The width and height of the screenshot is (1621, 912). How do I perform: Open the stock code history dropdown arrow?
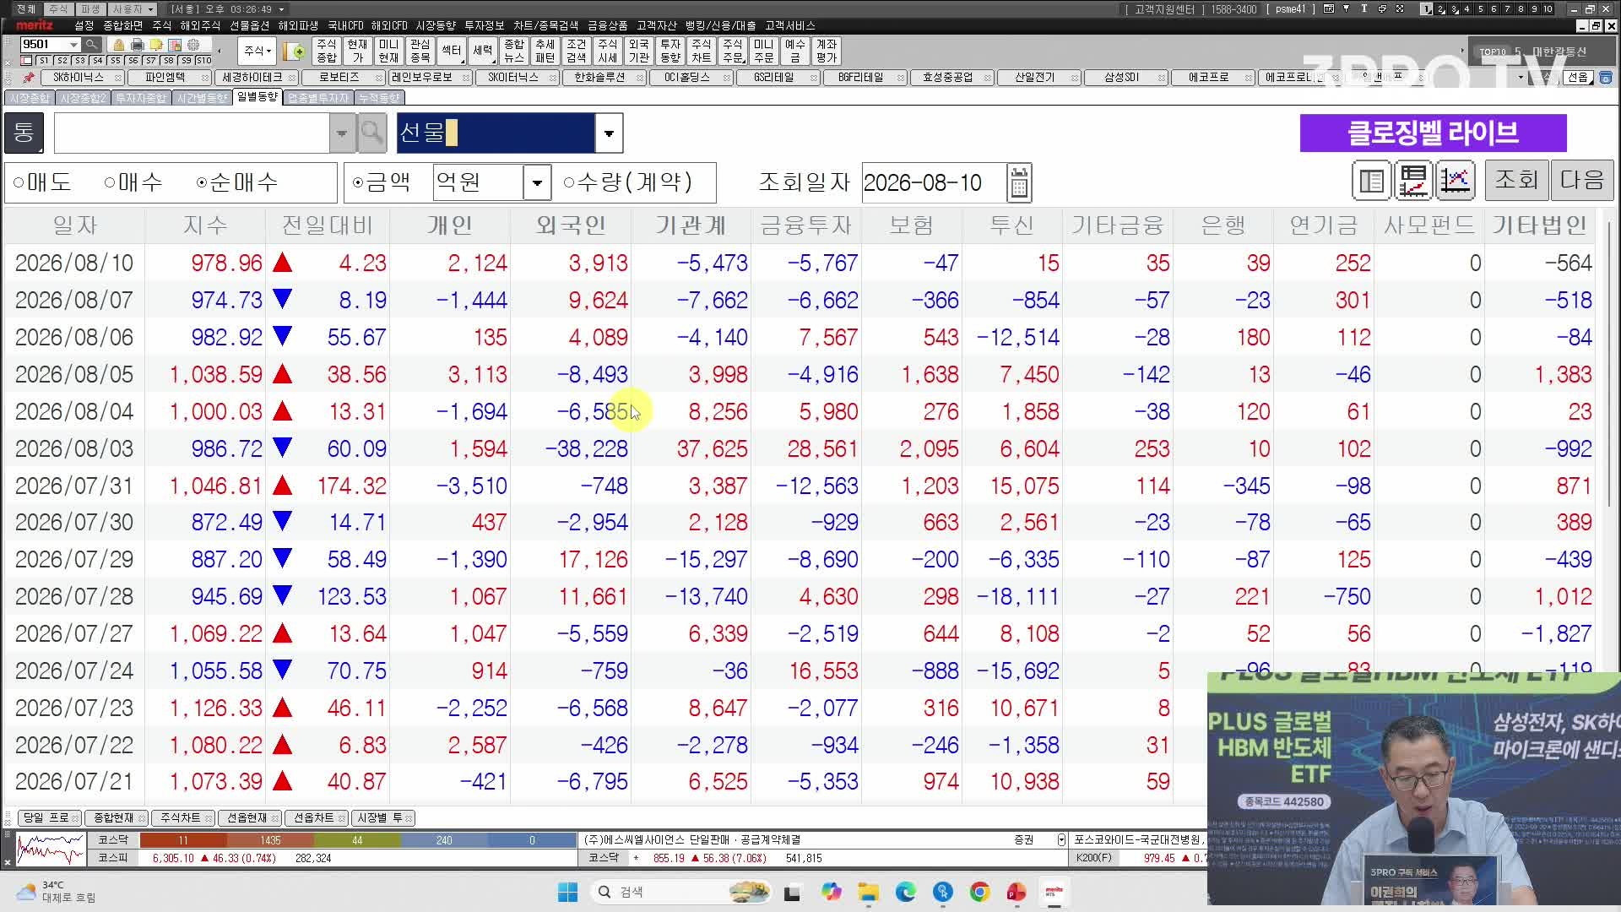[342, 133]
